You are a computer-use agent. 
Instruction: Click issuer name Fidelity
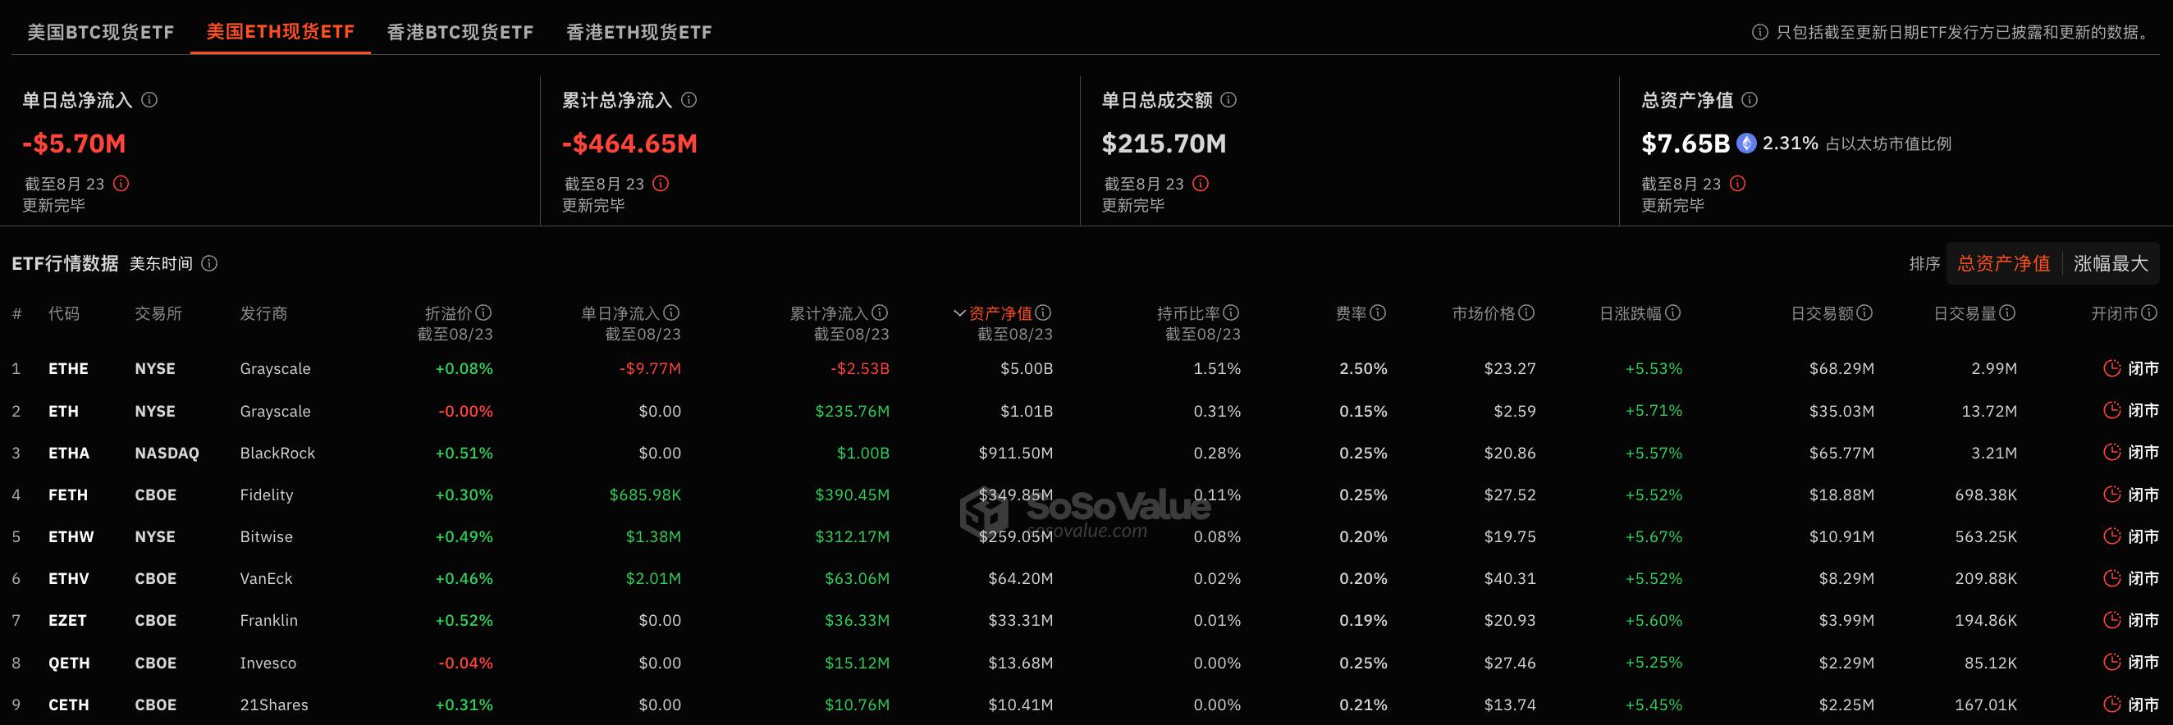267,495
